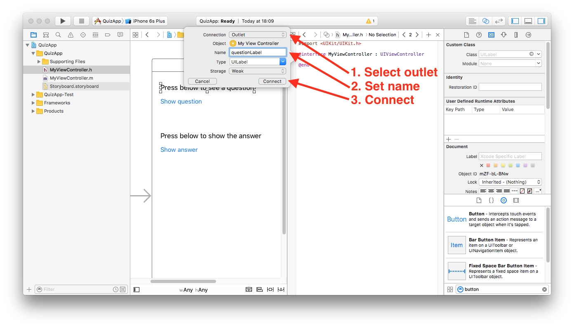
Task: Expand the Supporting Files folder
Action: (39, 61)
